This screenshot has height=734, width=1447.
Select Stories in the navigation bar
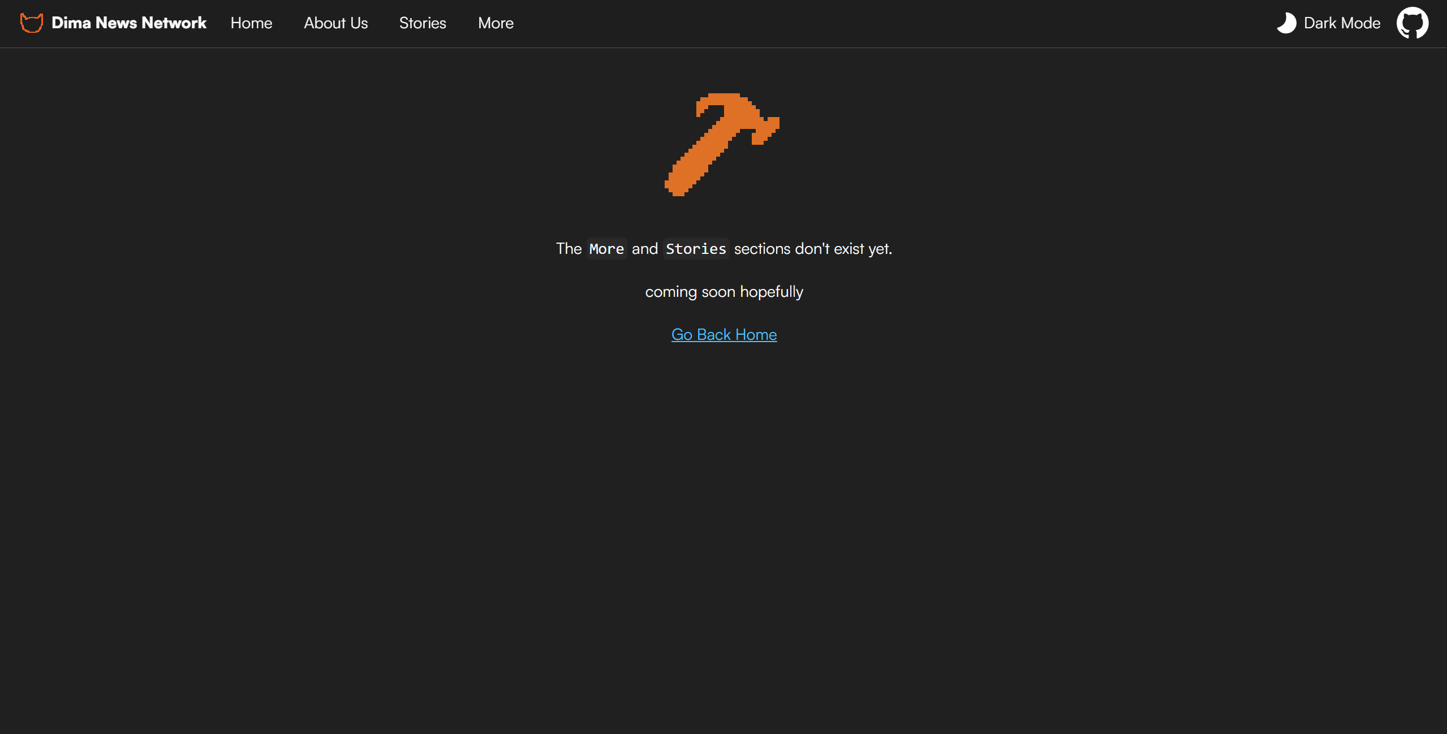[x=423, y=23]
